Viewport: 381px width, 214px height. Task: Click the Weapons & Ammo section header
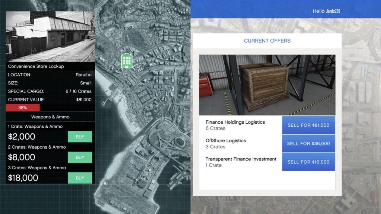tap(50, 117)
